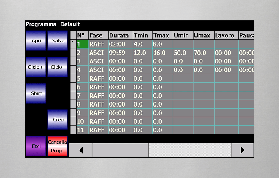This screenshot has width=279, height=178.
Task: Select row number 10 cell
Action: click(83, 121)
